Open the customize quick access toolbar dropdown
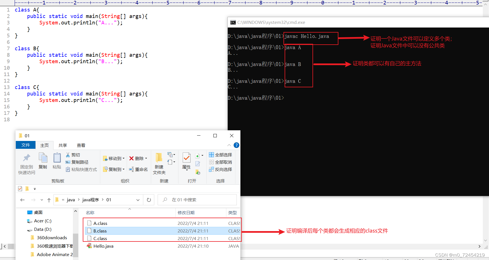The image size is (489, 260). click(x=35, y=189)
